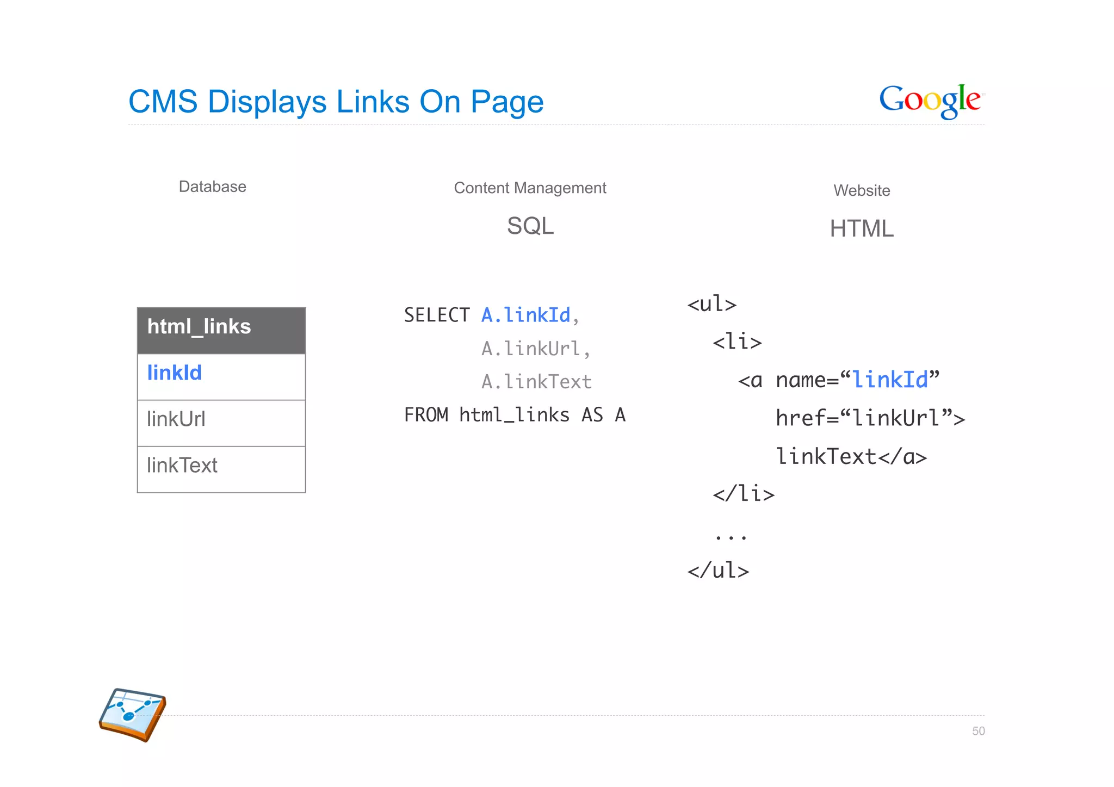The height and width of the screenshot is (787, 1114).
Task: Click the 'Database' column label
Action: tap(212, 187)
